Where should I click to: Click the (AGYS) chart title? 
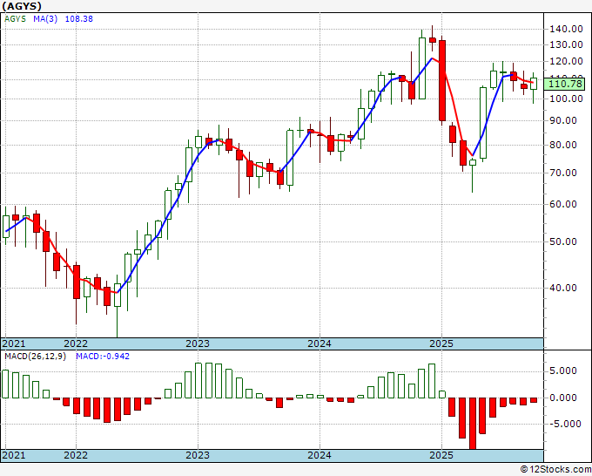click(22, 6)
